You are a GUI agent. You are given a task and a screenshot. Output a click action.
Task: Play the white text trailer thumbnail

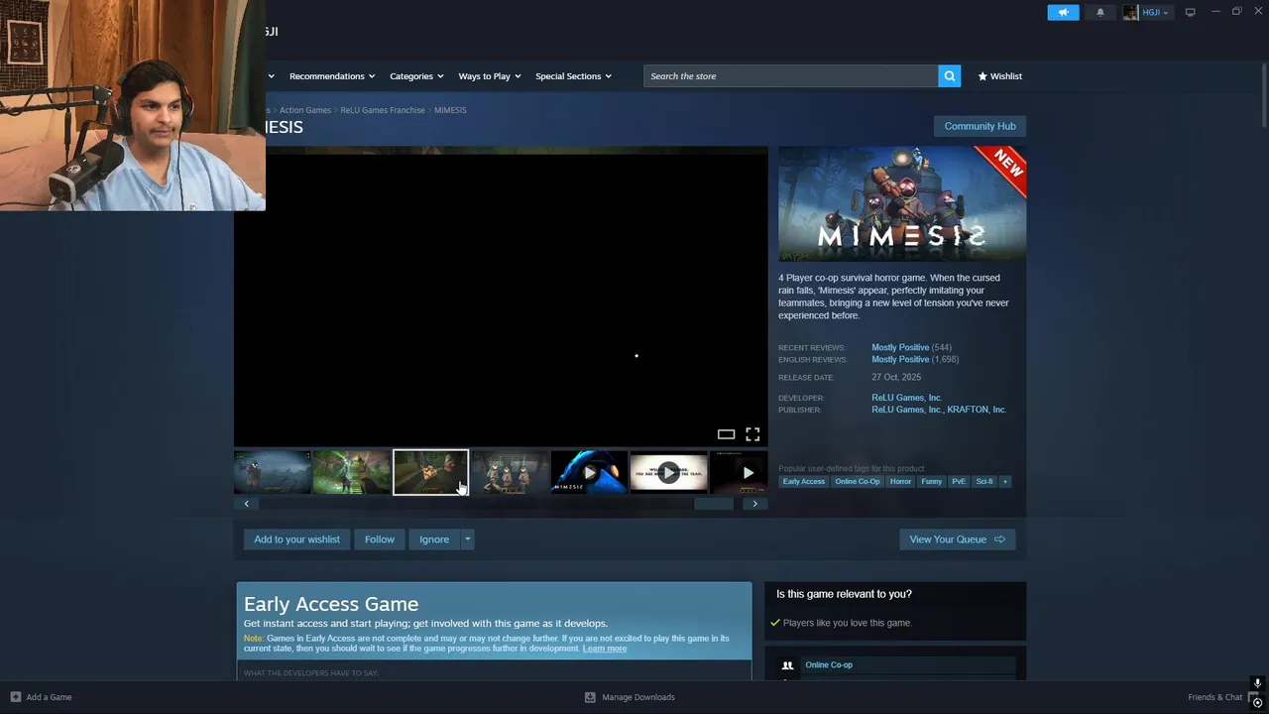pos(668,472)
